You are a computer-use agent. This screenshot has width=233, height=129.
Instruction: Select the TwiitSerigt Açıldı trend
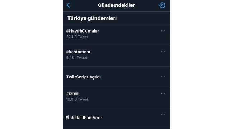84,77
